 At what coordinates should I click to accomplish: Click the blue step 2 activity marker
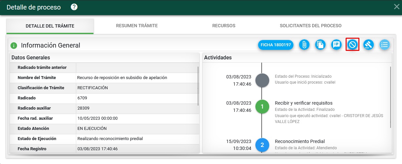point(262,145)
